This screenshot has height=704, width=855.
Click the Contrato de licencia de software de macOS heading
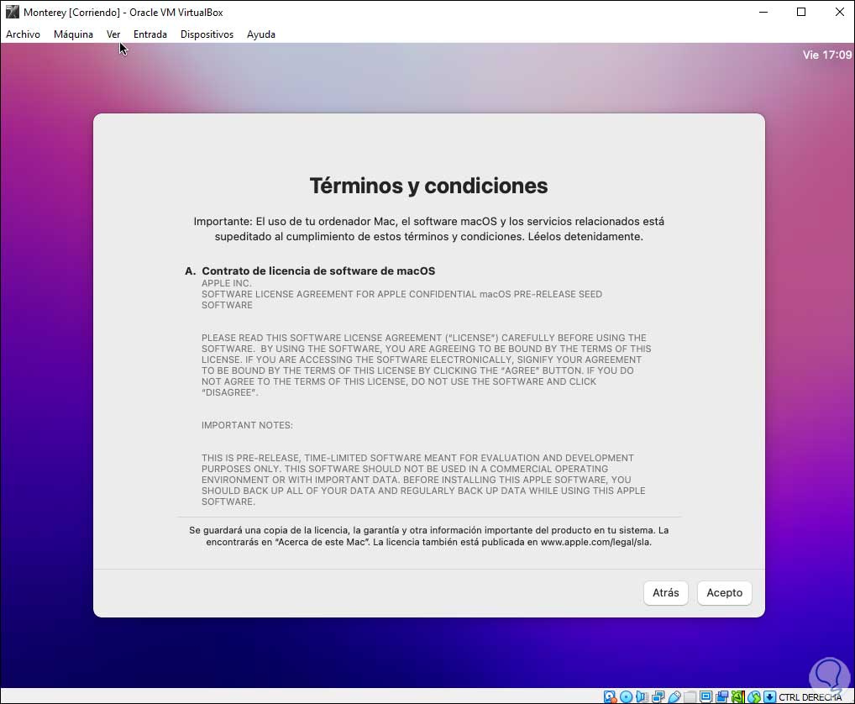318,271
